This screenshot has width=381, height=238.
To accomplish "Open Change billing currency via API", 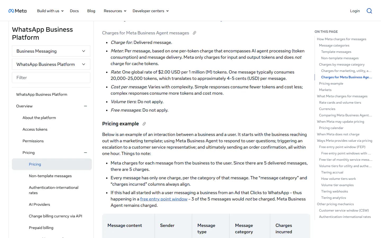I will 56,216.
